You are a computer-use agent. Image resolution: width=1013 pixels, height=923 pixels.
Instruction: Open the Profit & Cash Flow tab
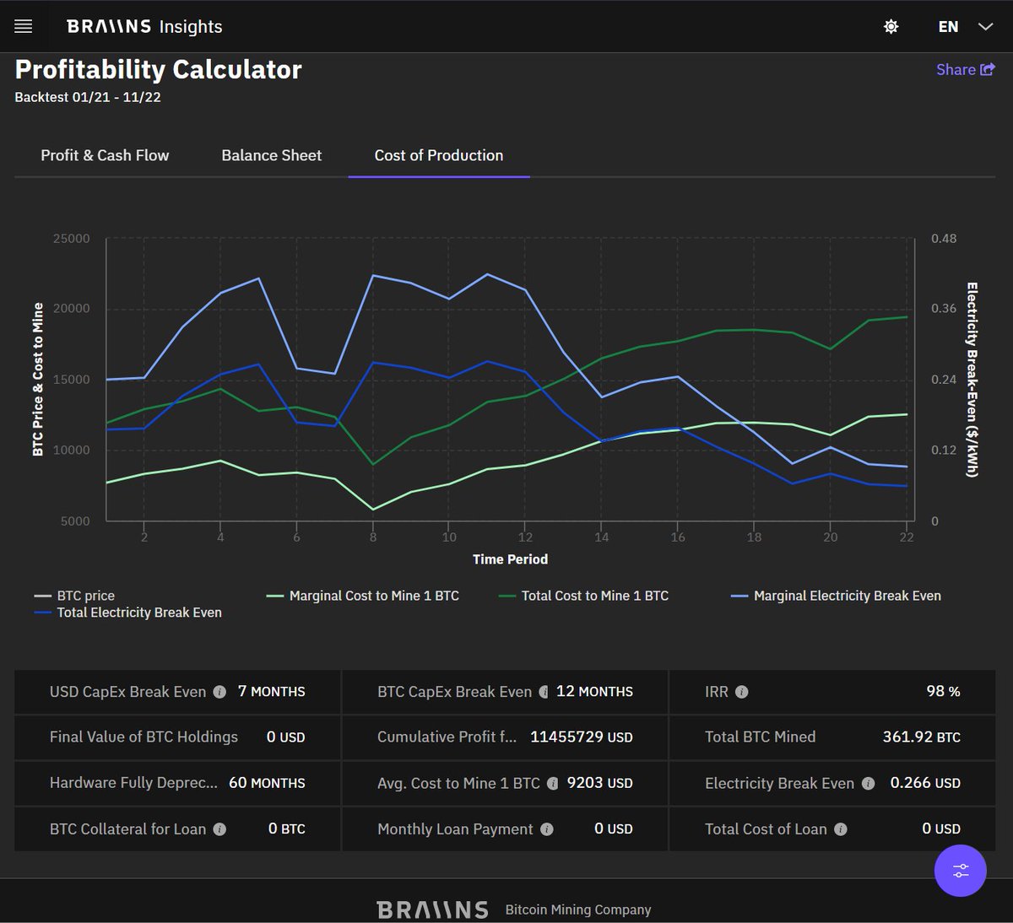pos(105,155)
